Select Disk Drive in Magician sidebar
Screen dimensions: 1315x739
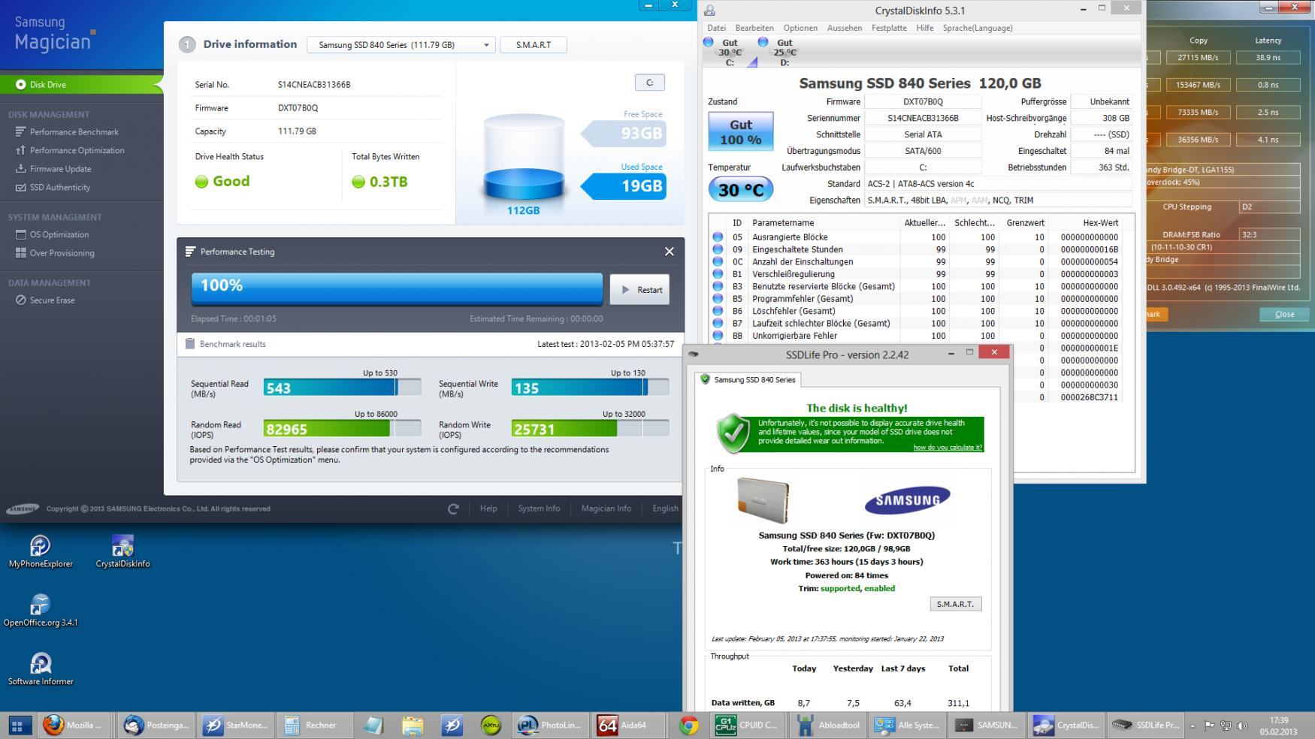[81, 85]
